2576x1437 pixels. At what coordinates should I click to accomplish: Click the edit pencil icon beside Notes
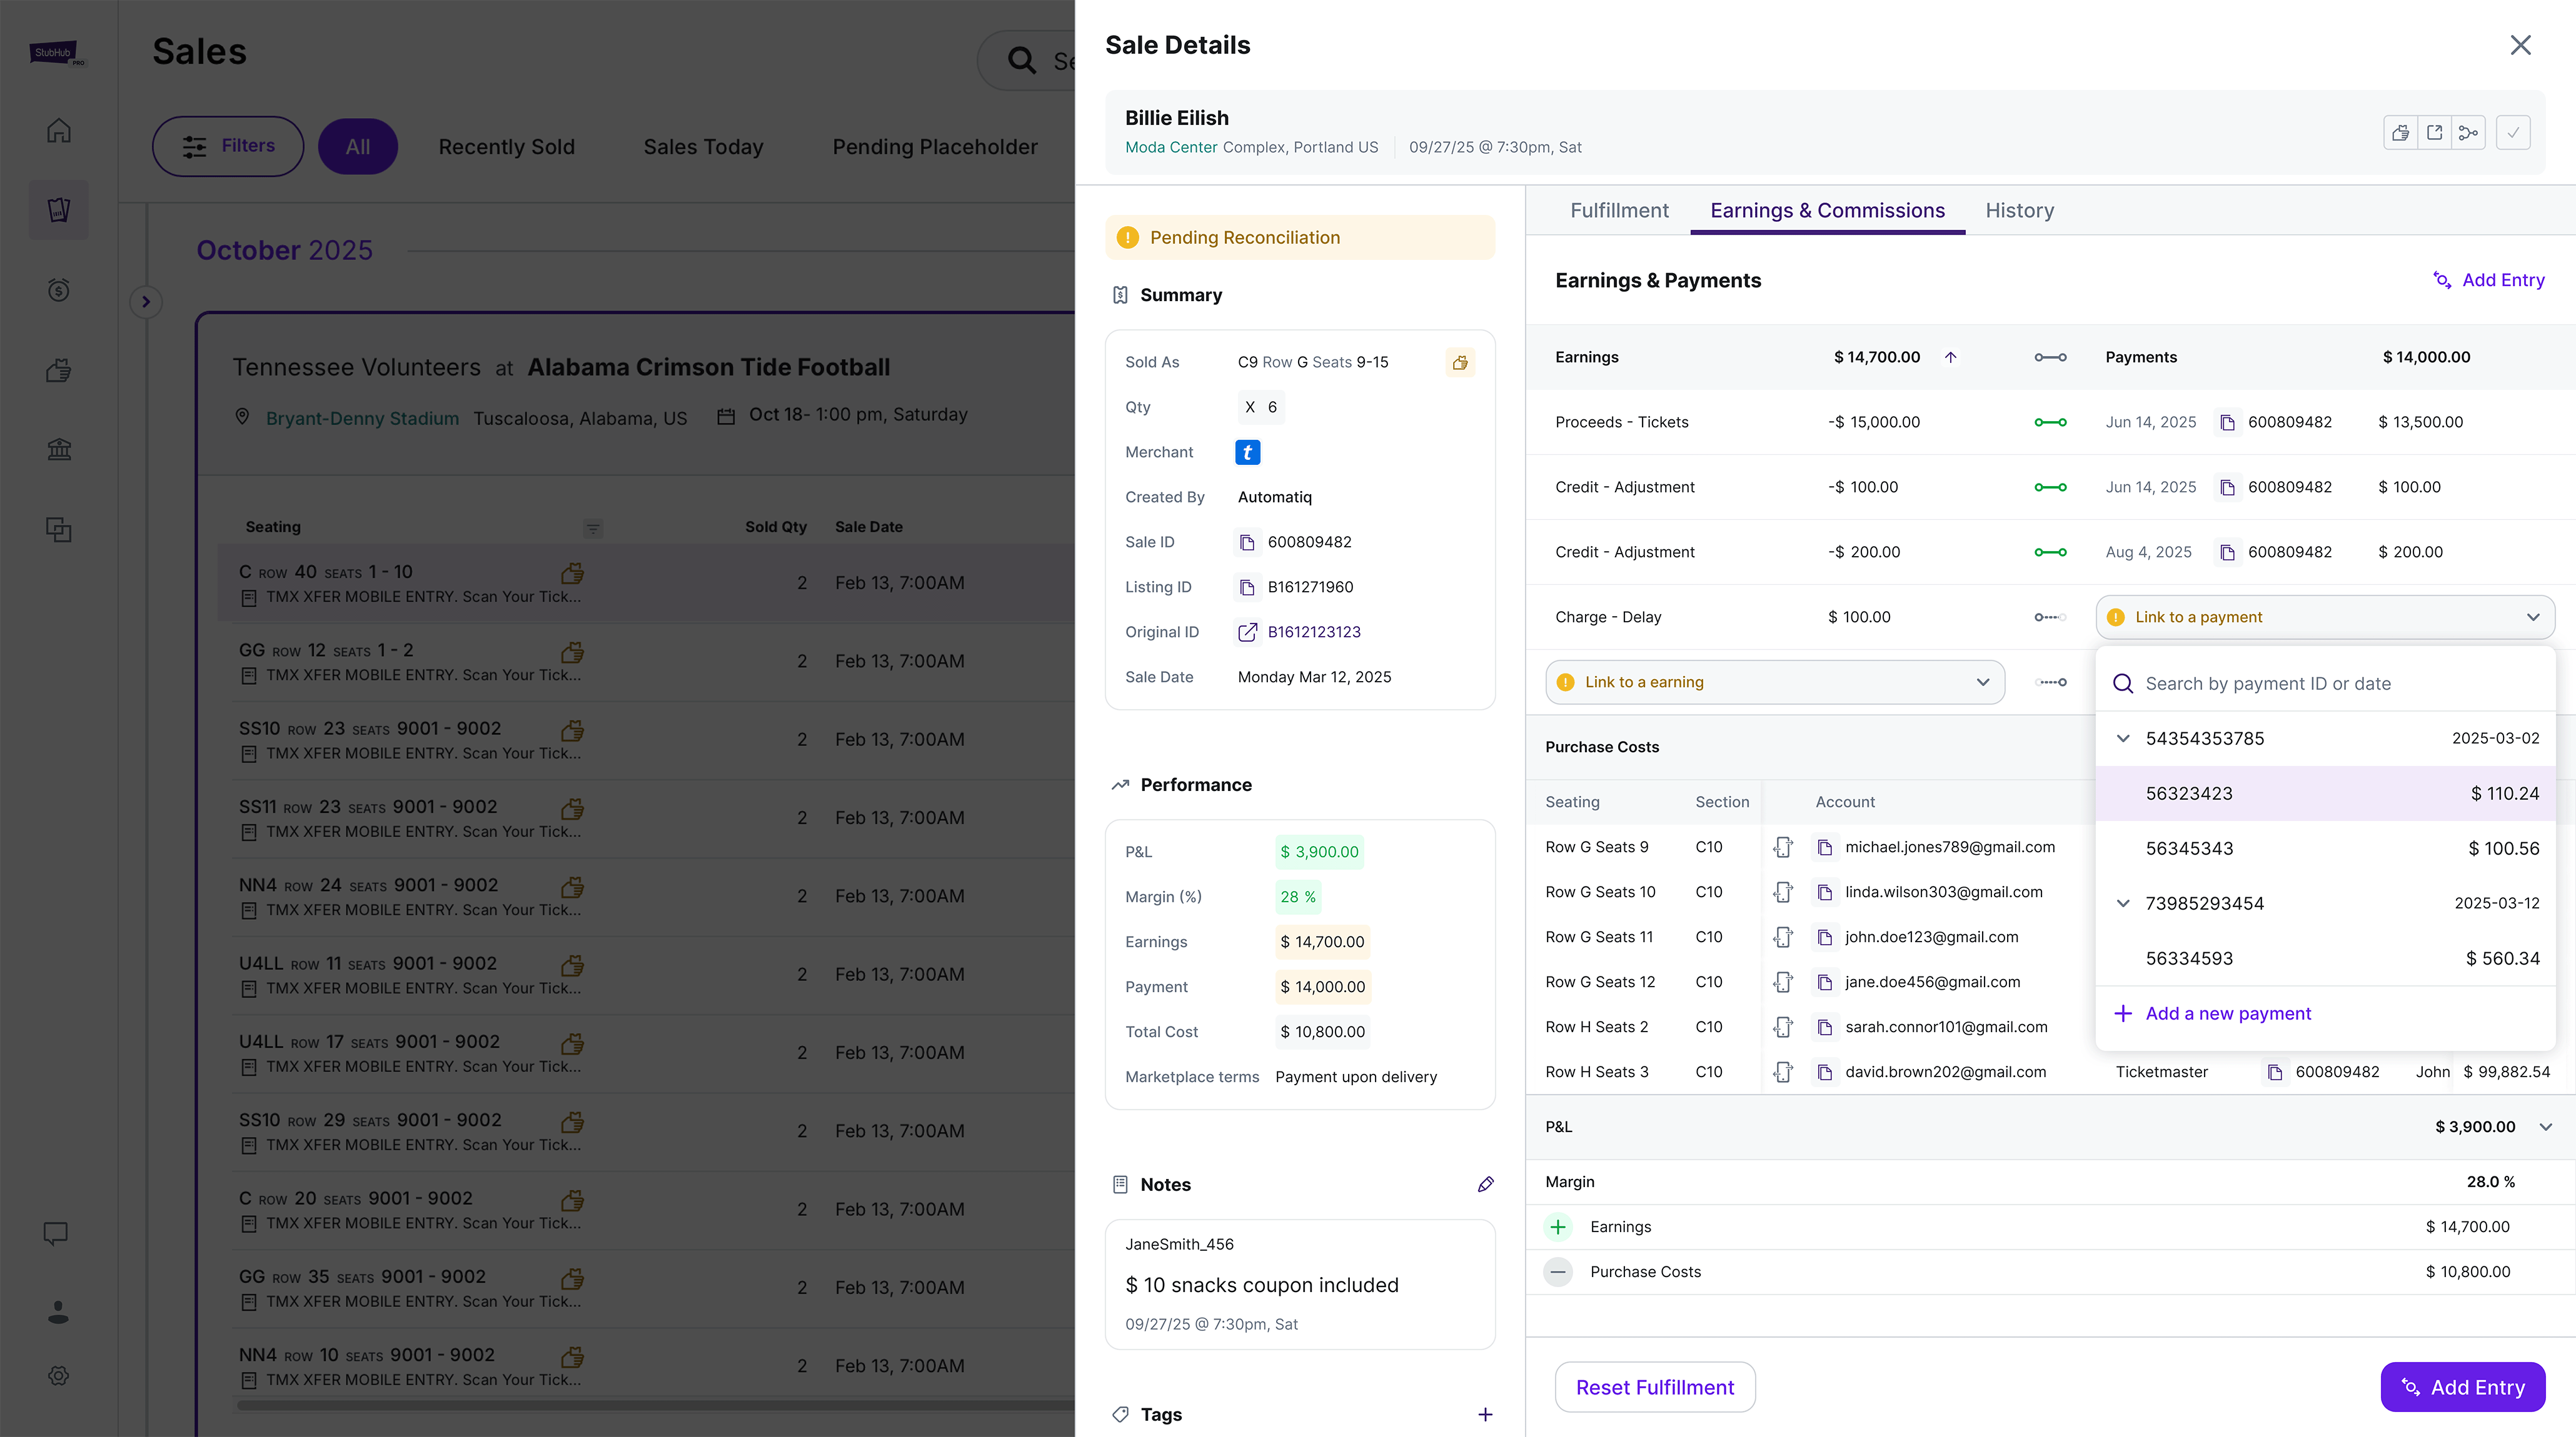point(1485,1184)
